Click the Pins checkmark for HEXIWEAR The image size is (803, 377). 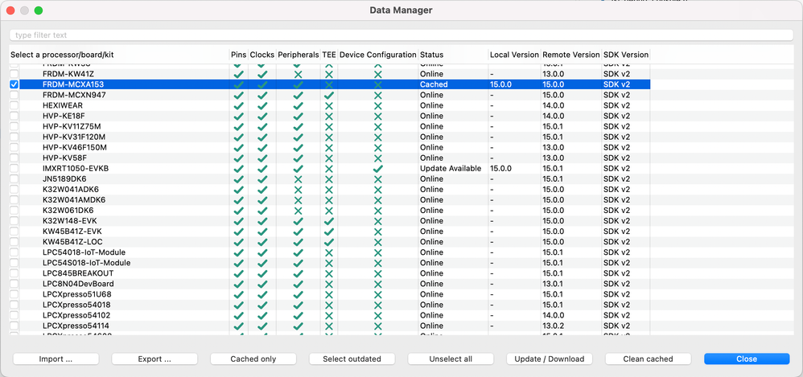pyautogui.click(x=239, y=105)
